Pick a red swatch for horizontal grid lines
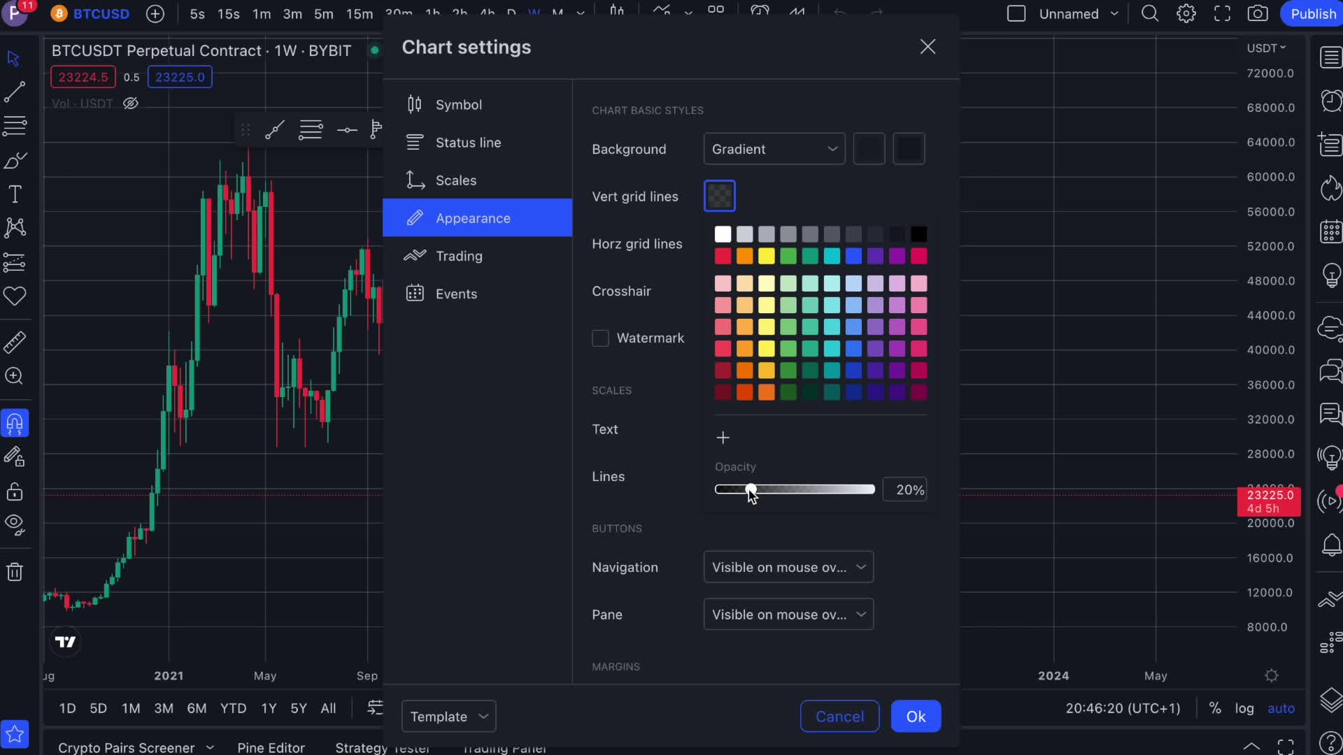Viewport: 1343px width, 755px height. 723,257
